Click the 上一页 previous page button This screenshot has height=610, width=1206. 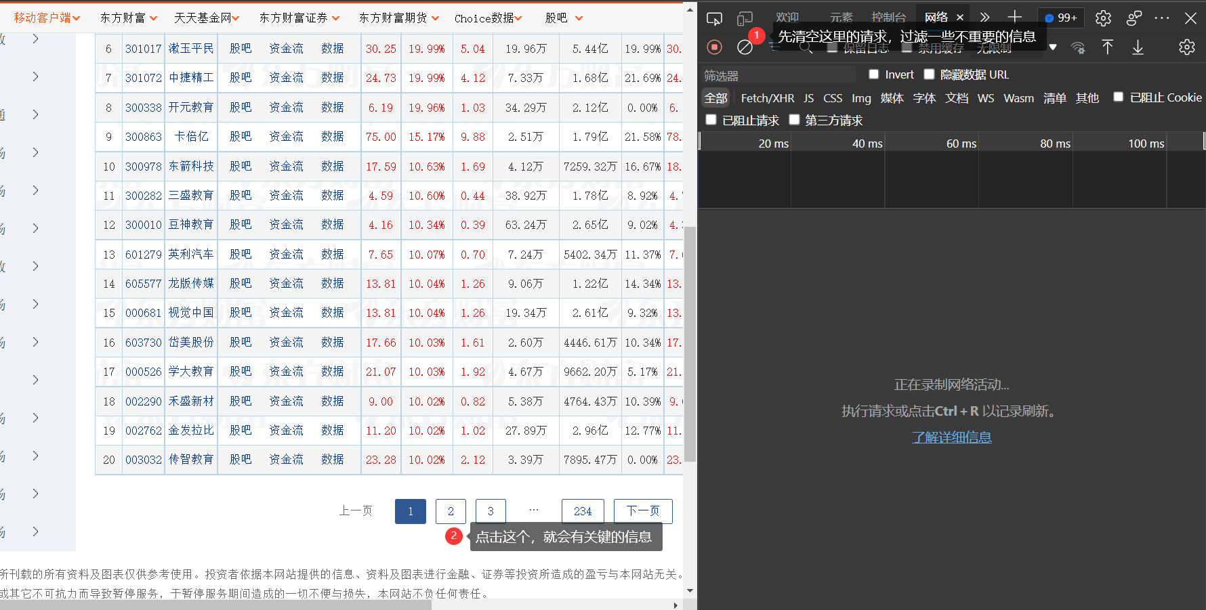[356, 511]
